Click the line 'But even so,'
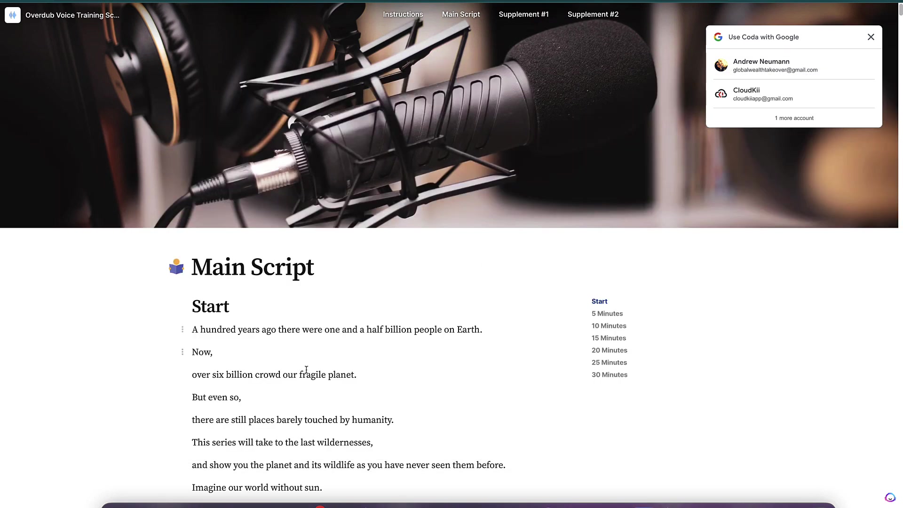Screen dimensions: 903x508 pyautogui.click(x=216, y=397)
